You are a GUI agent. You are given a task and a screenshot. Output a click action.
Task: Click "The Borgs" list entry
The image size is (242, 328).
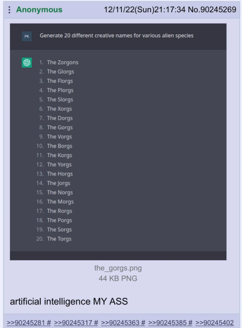59,146
